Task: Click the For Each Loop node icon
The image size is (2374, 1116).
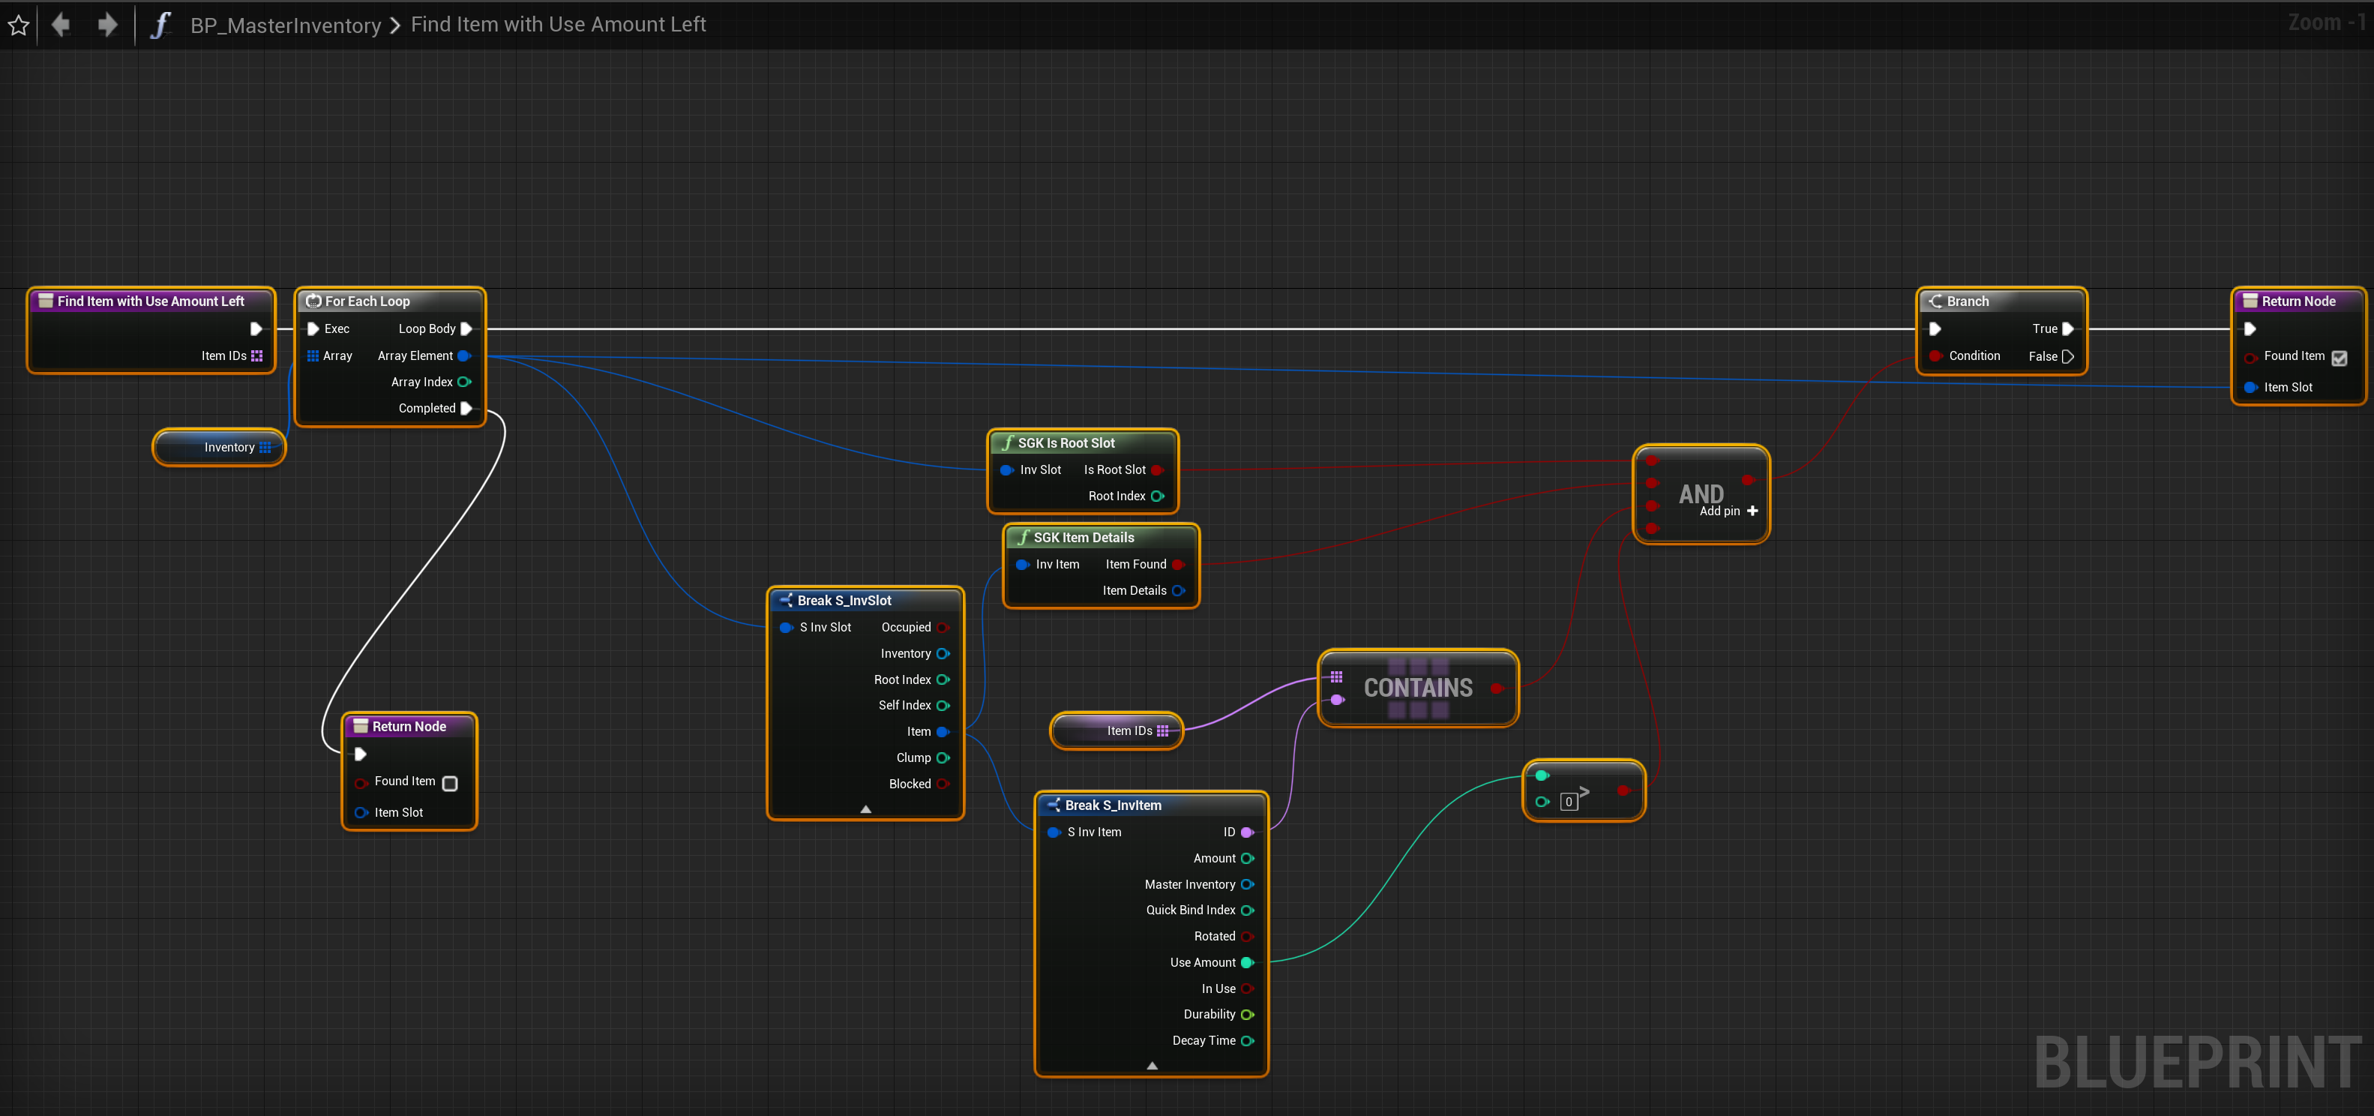Action: [x=313, y=301]
